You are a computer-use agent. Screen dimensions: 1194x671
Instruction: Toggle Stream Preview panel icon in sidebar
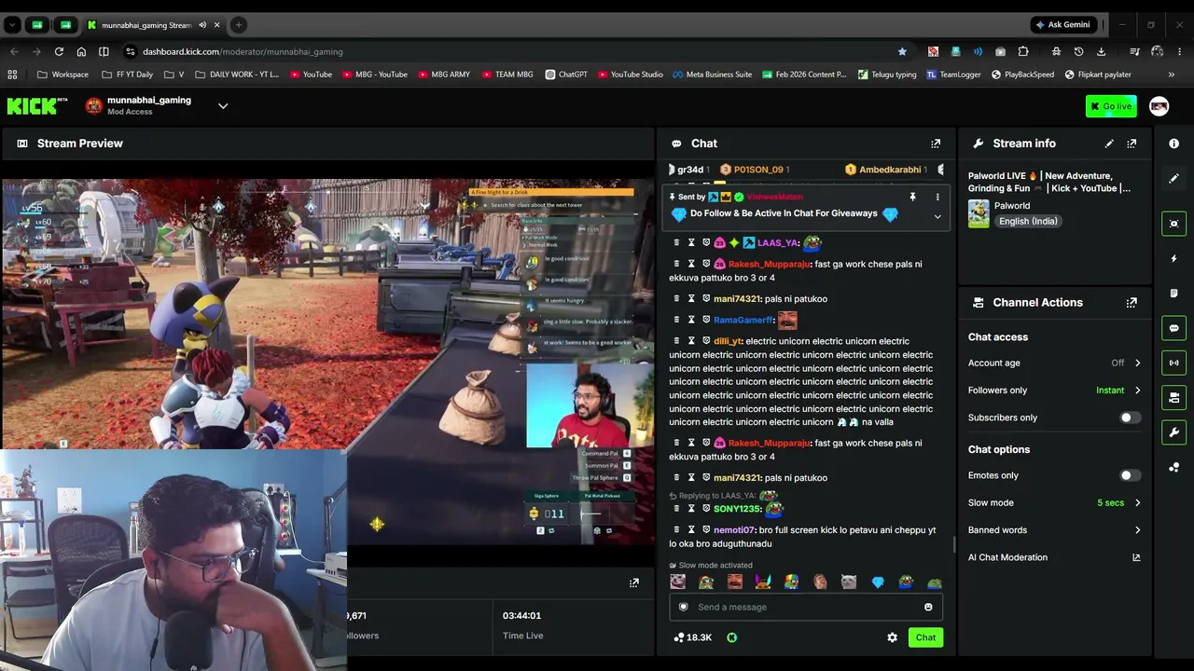click(x=1173, y=224)
